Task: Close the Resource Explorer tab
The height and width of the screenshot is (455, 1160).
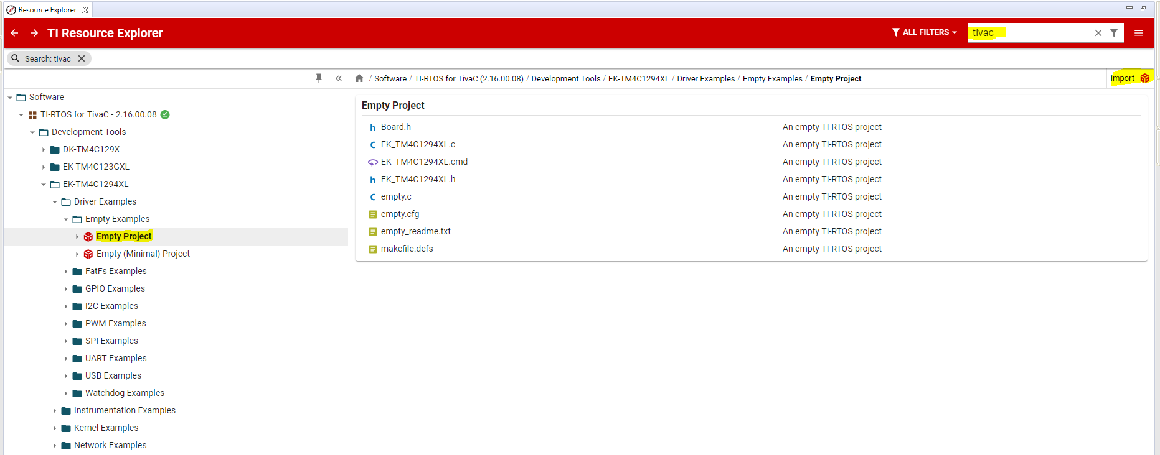Action: [x=85, y=10]
